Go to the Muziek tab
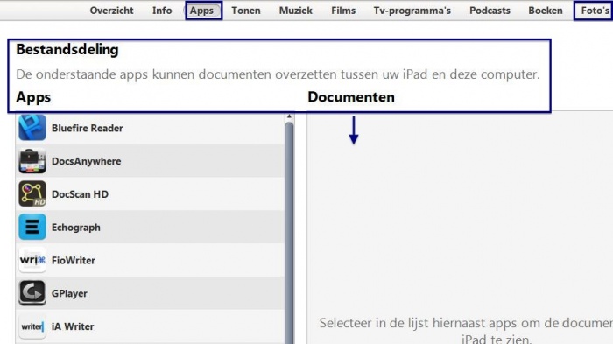The width and height of the screenshot is (613, 344). [296, 11]
